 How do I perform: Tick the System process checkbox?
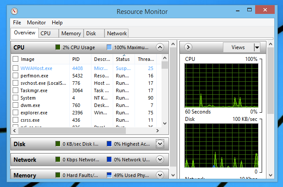coord(16,98)
